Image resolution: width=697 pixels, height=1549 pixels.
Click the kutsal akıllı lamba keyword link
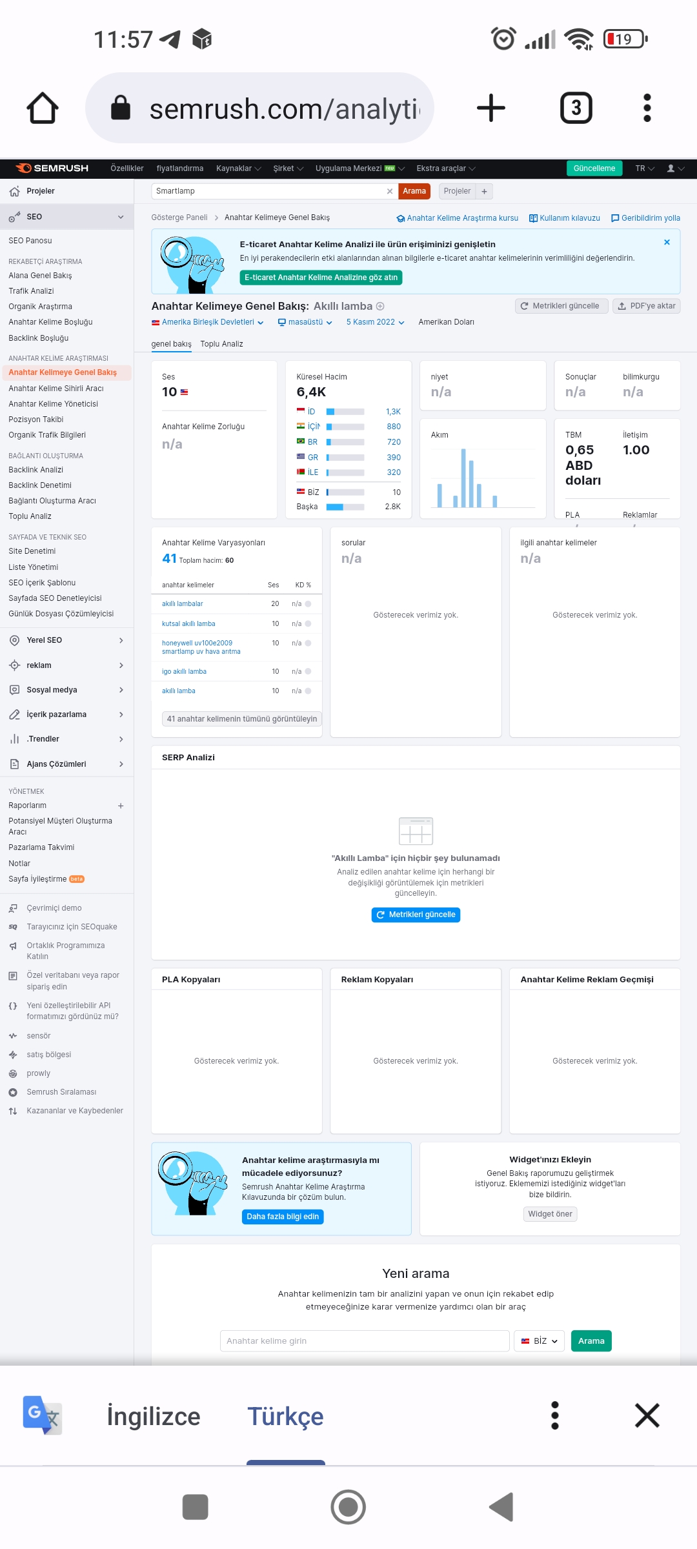pyautogui.click(x=188, y=624)
